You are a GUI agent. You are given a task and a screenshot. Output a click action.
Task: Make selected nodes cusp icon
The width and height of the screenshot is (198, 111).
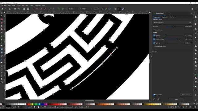[x=33, y=9]
